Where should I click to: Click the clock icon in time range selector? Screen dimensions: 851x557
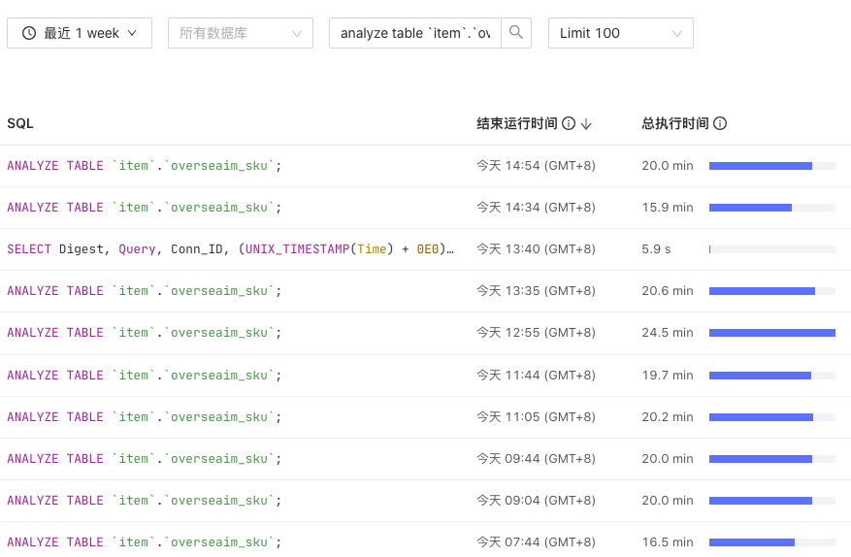coord(29,33)
